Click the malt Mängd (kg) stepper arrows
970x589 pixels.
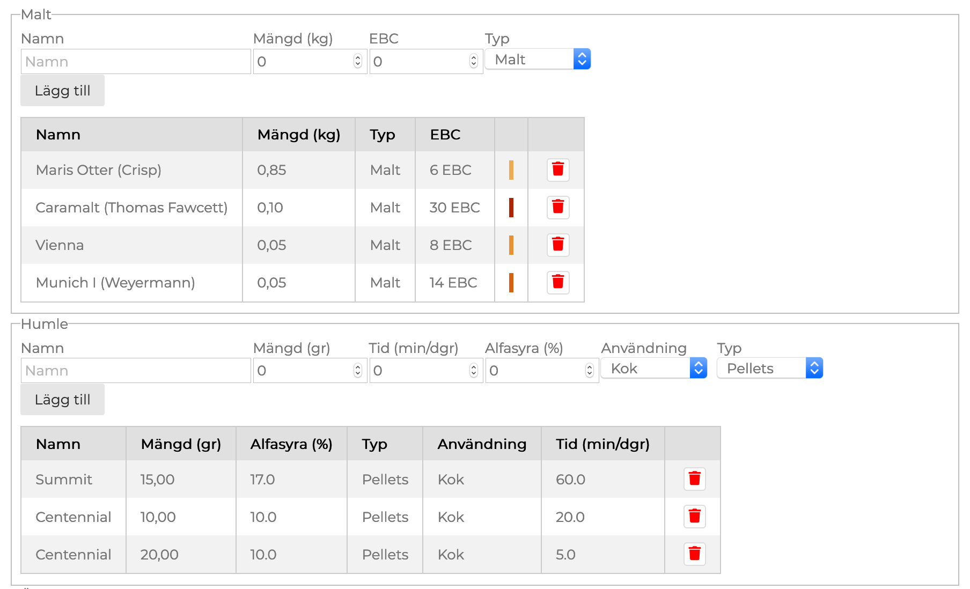[358, 61]
